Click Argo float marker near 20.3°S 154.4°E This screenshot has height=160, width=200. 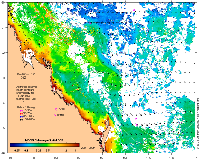pyautogui.click(x=134, y=10)
